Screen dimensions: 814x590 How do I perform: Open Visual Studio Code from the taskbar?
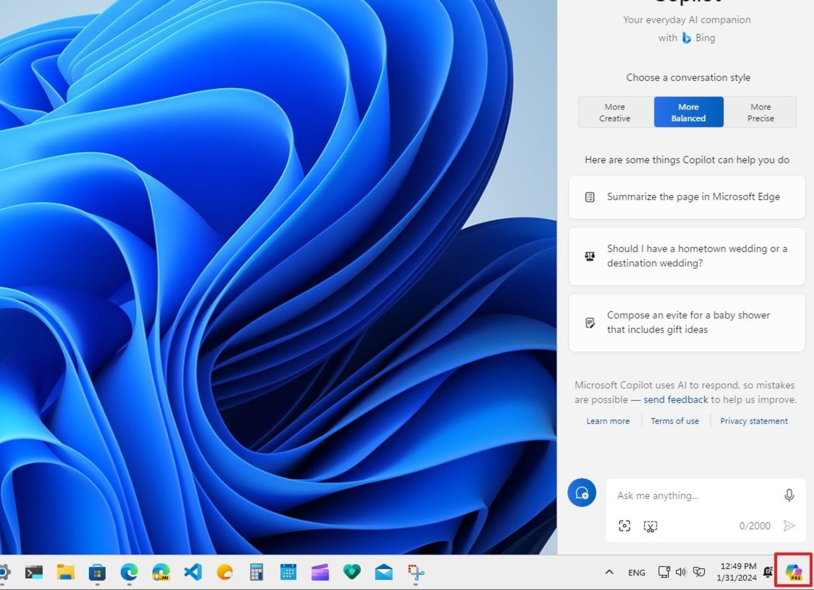tap(193, 572)
